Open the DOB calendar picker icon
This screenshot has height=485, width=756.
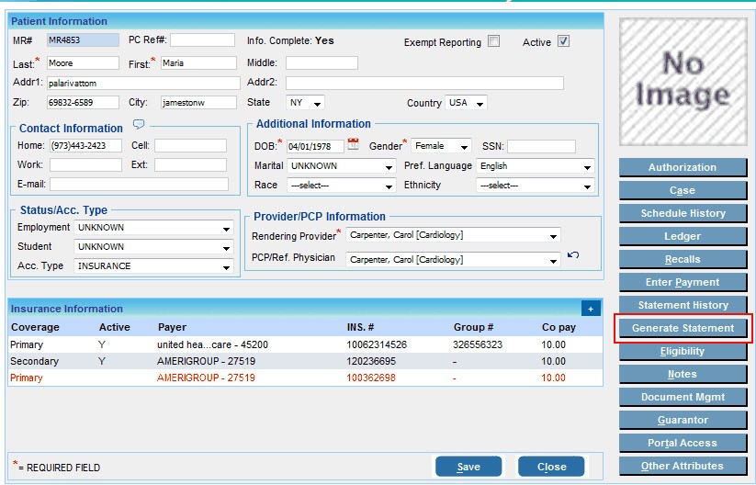coord(353,145)
